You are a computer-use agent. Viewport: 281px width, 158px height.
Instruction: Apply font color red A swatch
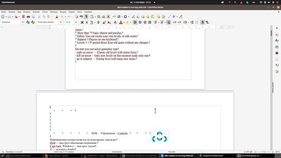pyautogui.click(x=121, y=22)
